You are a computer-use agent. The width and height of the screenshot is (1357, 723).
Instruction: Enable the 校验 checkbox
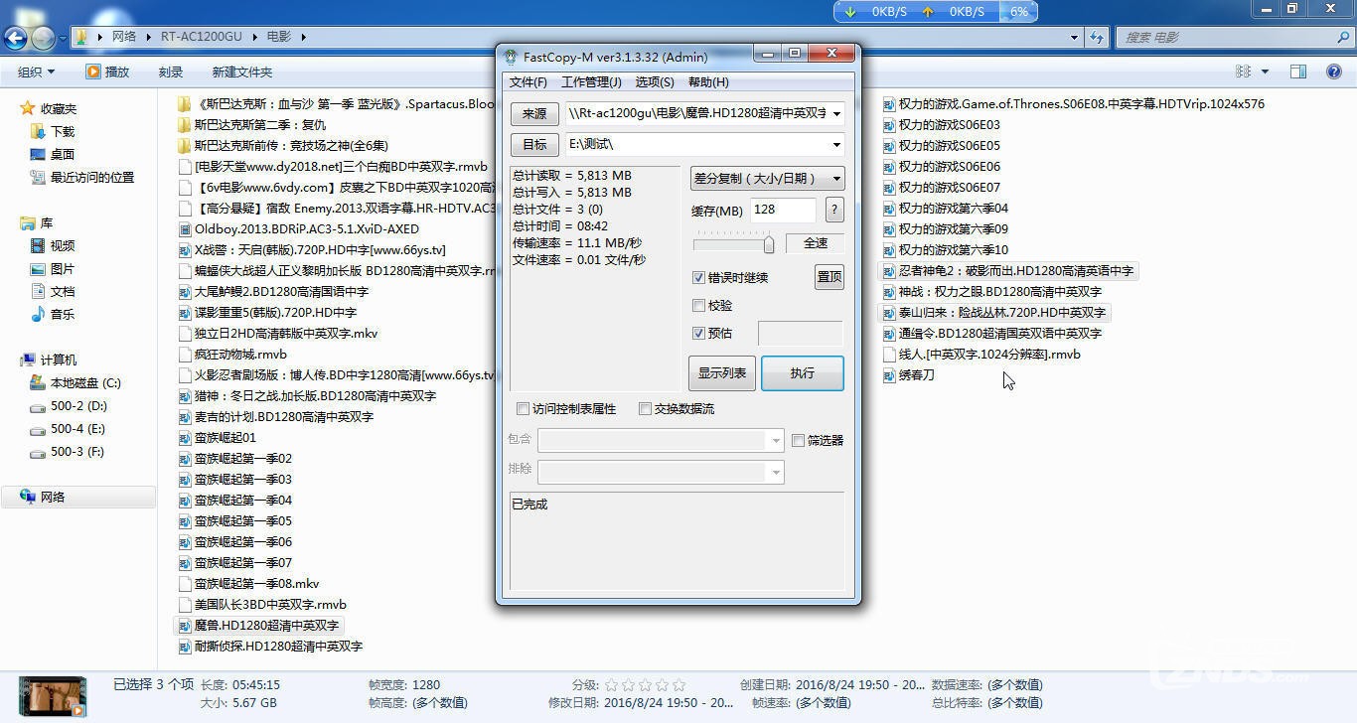pyautogui.click(x=698, y=305)
